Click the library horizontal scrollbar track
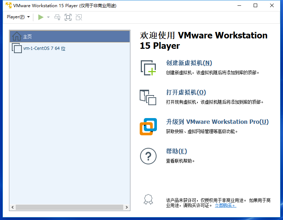The width and height of the screenshot is (283, 220). (69, 207)
